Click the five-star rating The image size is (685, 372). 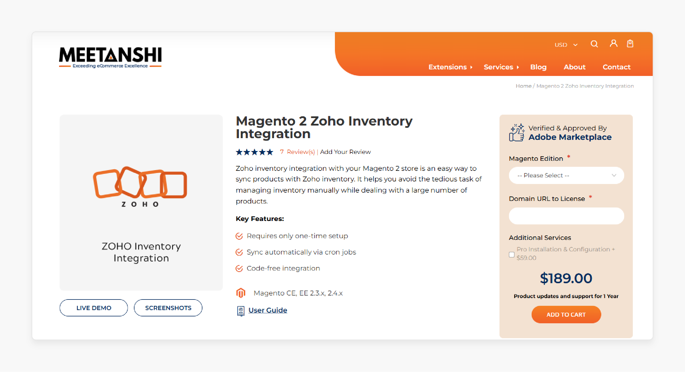tap(254, 152)
